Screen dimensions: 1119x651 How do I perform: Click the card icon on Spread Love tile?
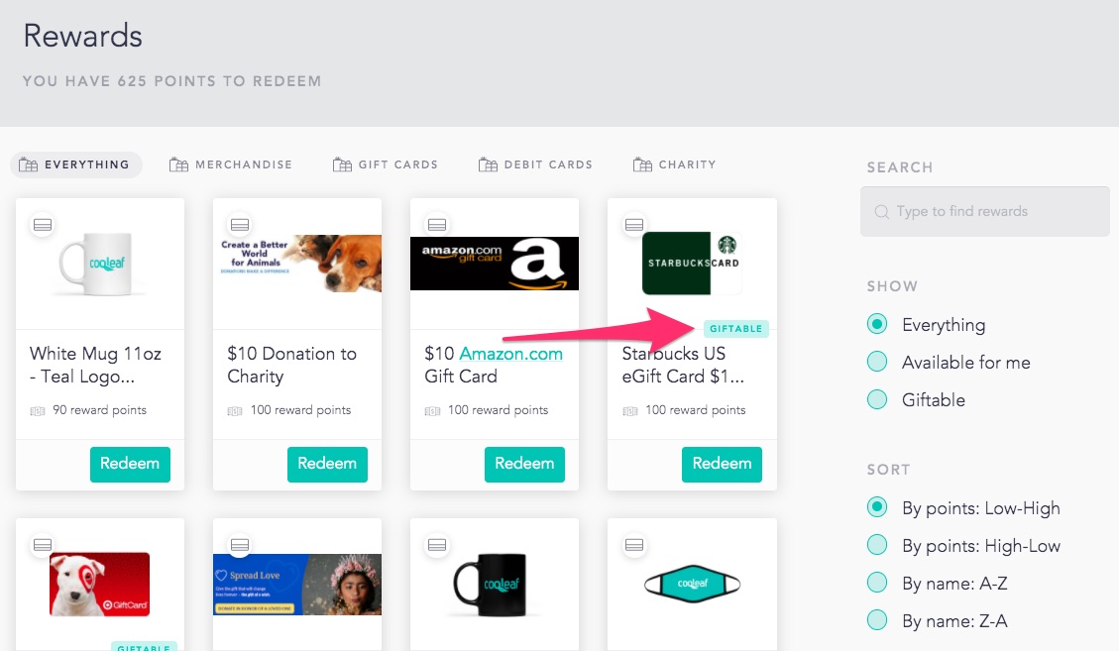tap(240, 545)
